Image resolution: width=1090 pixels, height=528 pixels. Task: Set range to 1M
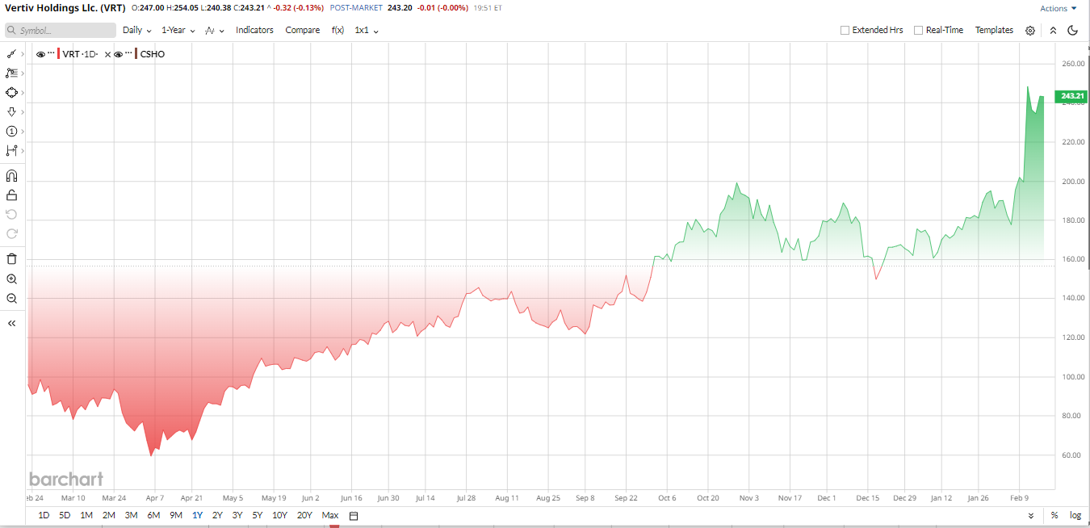(86, 515)
